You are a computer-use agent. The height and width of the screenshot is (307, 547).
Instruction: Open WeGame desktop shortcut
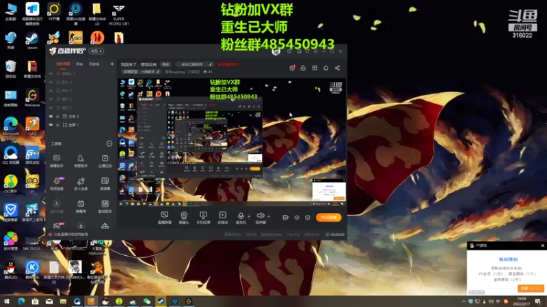pyautogui.click(x=32, y=98)
